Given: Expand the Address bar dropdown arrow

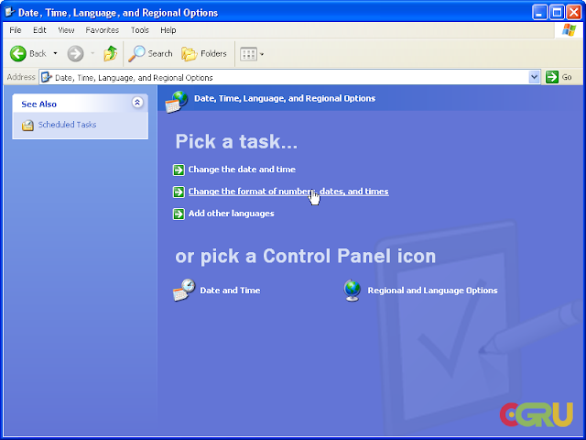Looking at the screenshot, I should tap(535, 77).
